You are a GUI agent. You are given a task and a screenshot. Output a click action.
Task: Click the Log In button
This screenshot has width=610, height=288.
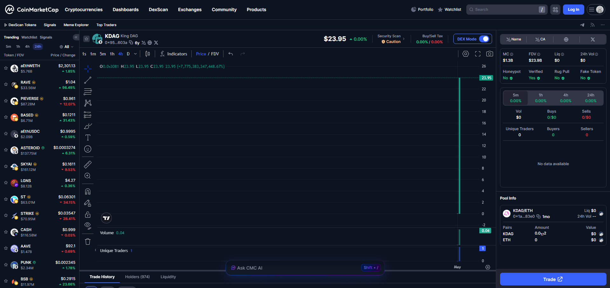coord(573,10)
